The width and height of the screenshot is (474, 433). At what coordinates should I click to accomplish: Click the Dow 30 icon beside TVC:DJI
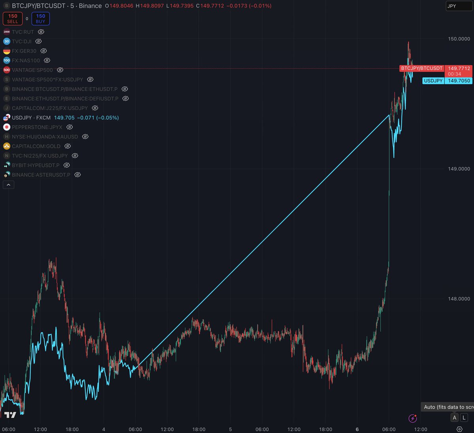pyautogui.click(x=7, y=41)
